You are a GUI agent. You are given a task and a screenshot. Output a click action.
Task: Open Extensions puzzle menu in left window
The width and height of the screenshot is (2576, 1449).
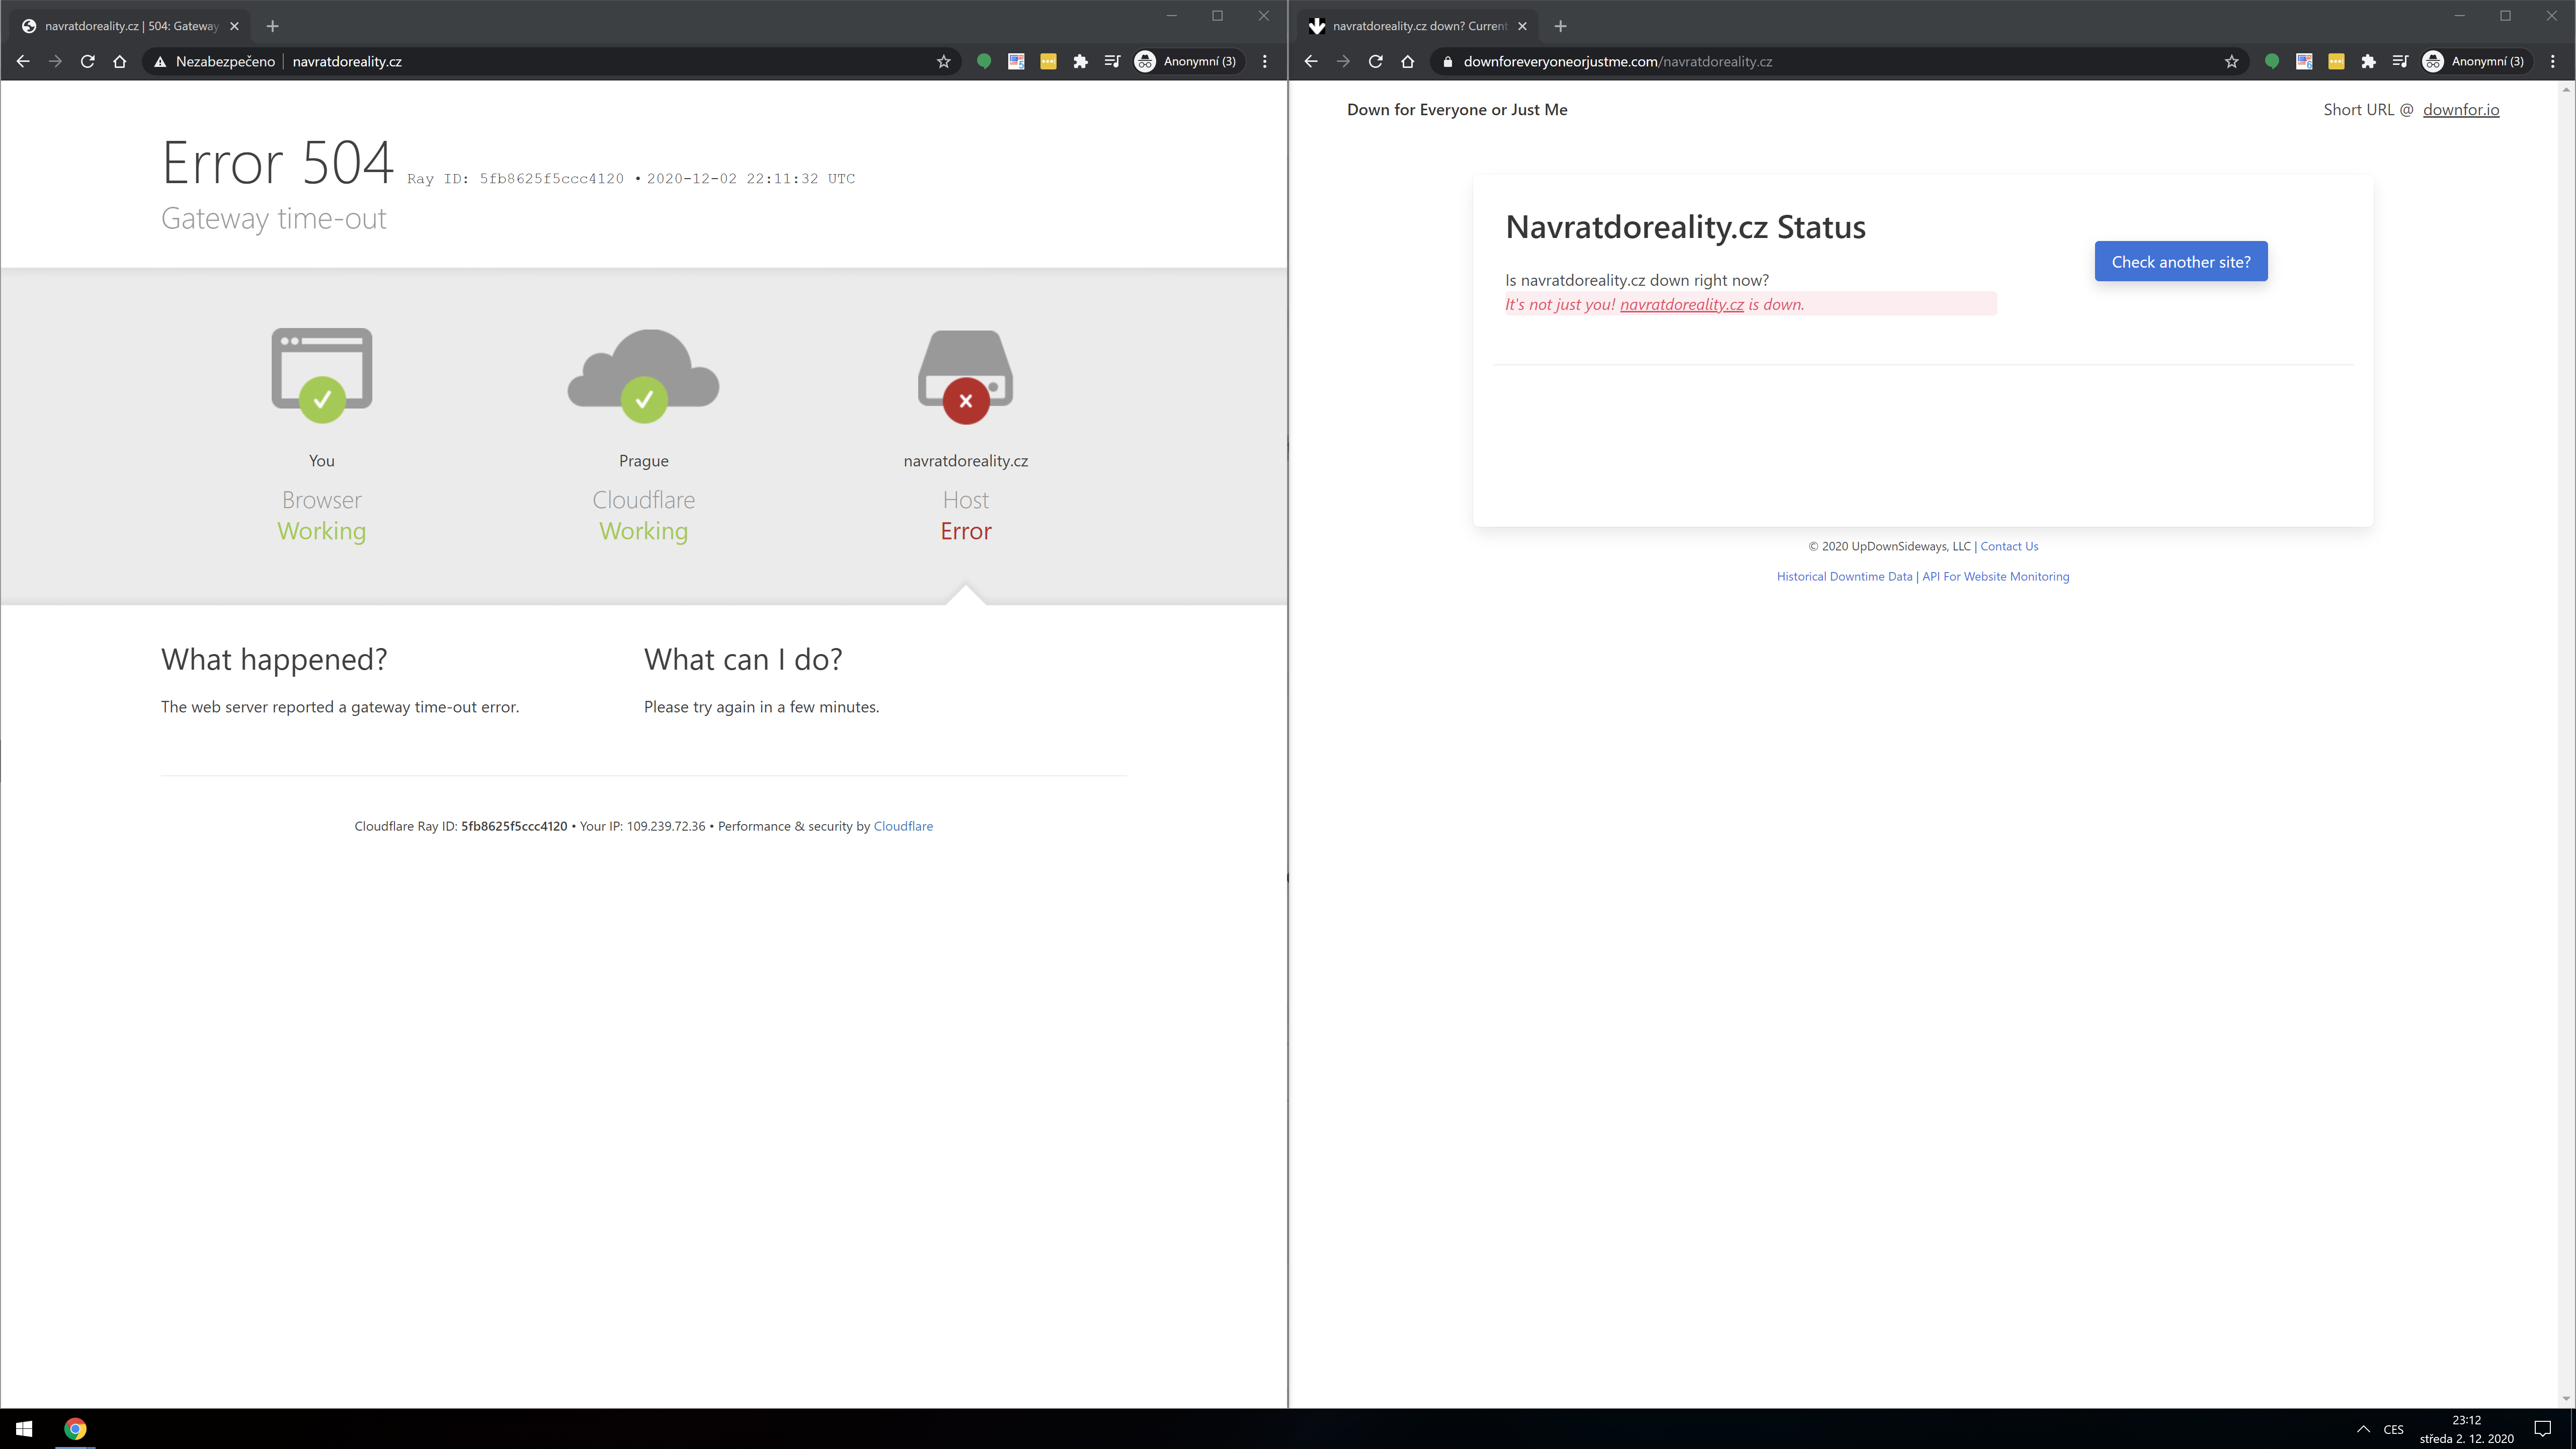(x=1080, y=61)
